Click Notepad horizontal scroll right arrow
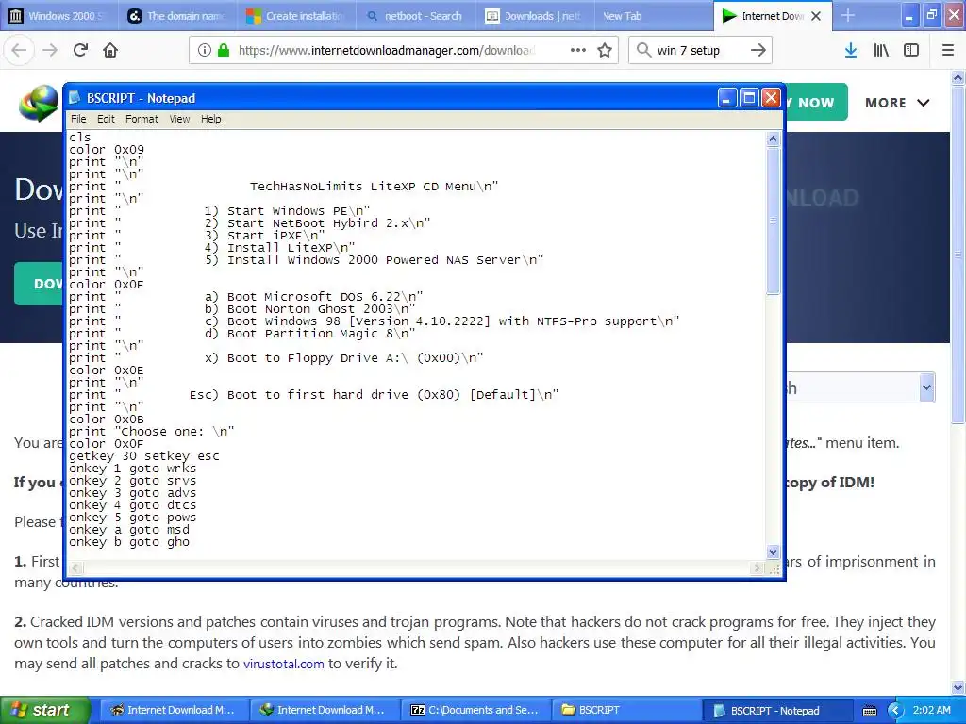Image resolution: width=966 pixels, height=724 pixels. [758, 568]
